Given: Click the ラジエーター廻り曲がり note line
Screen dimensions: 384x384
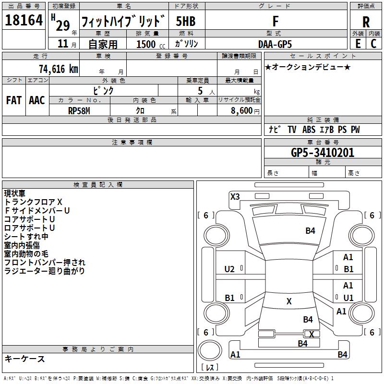Looking at the screenshot, I should 45,271.
